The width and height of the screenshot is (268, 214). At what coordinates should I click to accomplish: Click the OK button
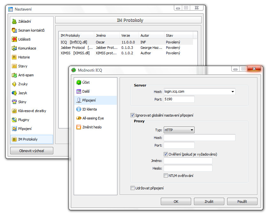(x=176, y=202)
